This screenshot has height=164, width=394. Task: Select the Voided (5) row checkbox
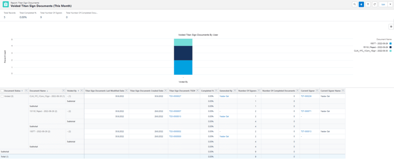2,96
